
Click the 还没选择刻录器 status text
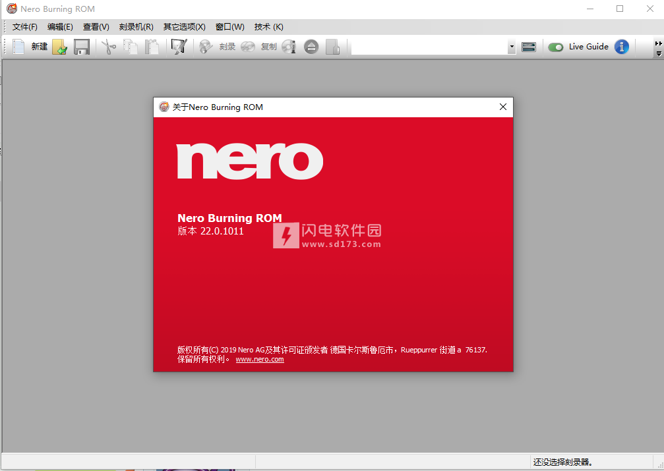click(563, 462)
